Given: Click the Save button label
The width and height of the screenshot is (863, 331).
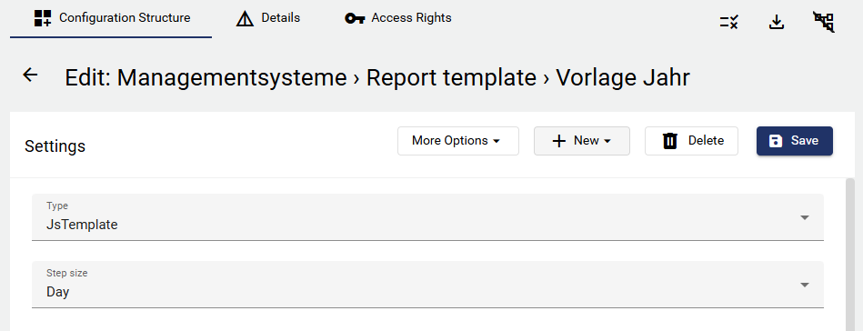Looking at the screenshot, I should [805, 140].
